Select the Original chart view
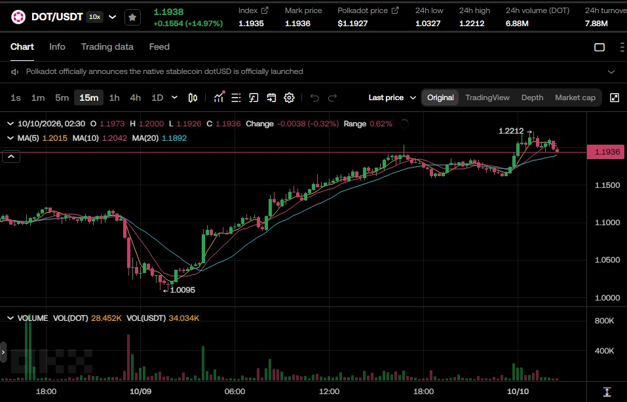The width and height of the screenshot is (627, 402). coord(440,98)
